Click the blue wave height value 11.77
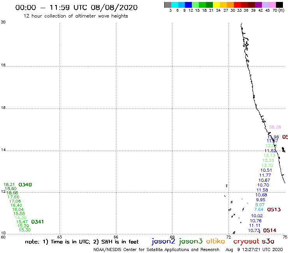Screen dimensions: 288x253 coord(265,175)
